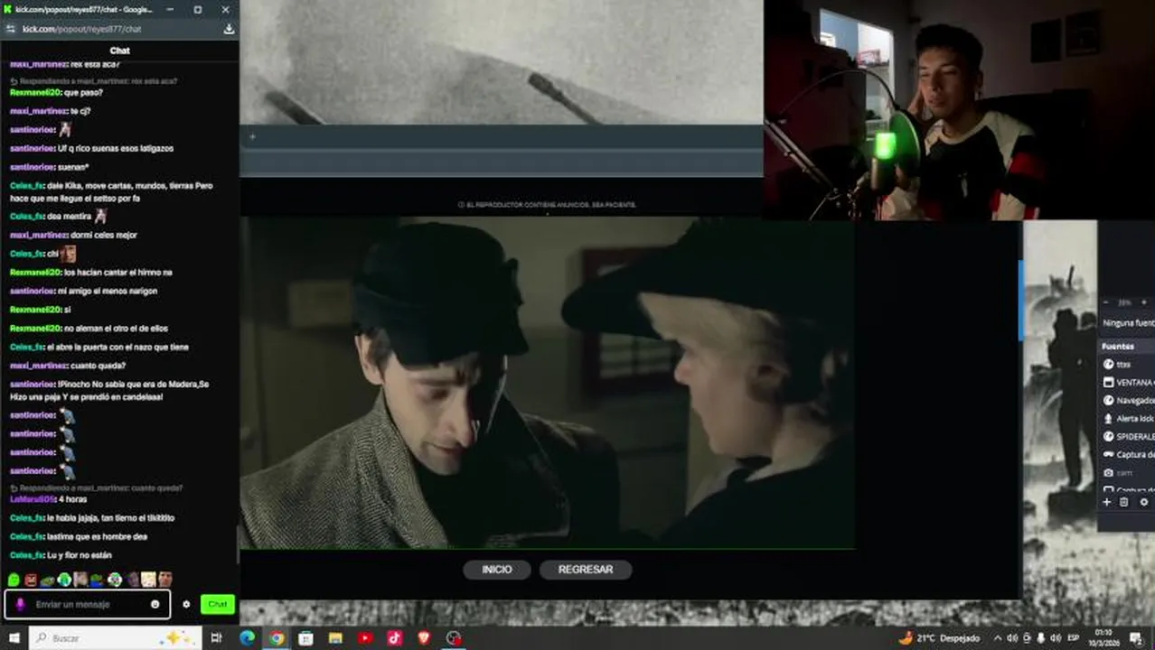Open the Windows Start menu
The width and height of the screenshot is (1155, 650).
pos(14,638)
